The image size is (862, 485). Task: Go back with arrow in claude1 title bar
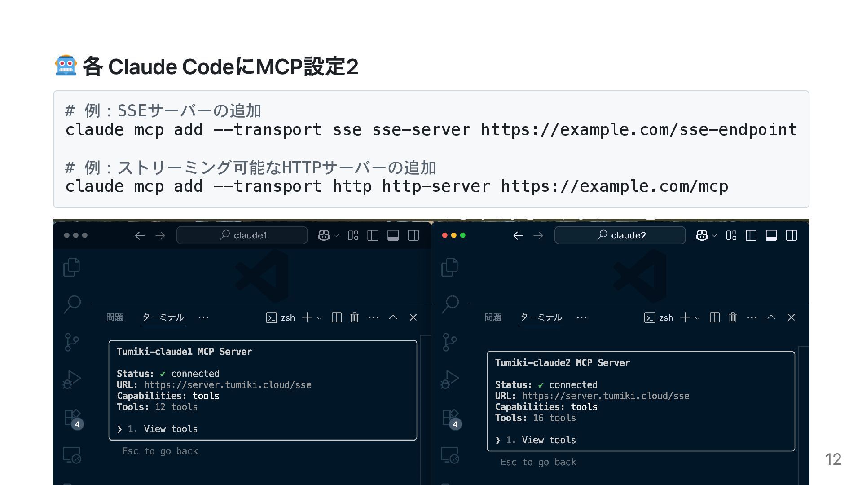[140, 235]
